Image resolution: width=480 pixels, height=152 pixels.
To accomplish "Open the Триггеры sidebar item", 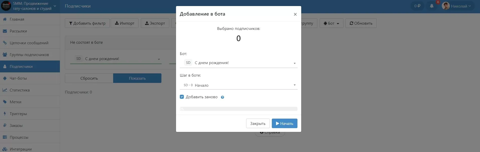I will pyautogui.click(x=30, y=114).
